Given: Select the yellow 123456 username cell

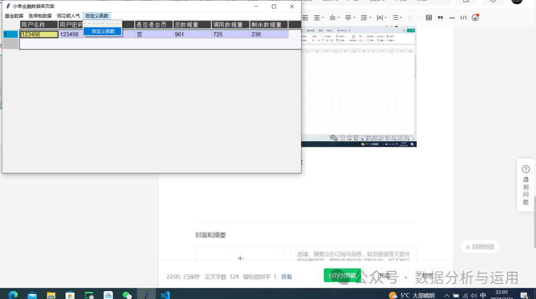Looking at the screenshot, I should (x=39, y=34).
